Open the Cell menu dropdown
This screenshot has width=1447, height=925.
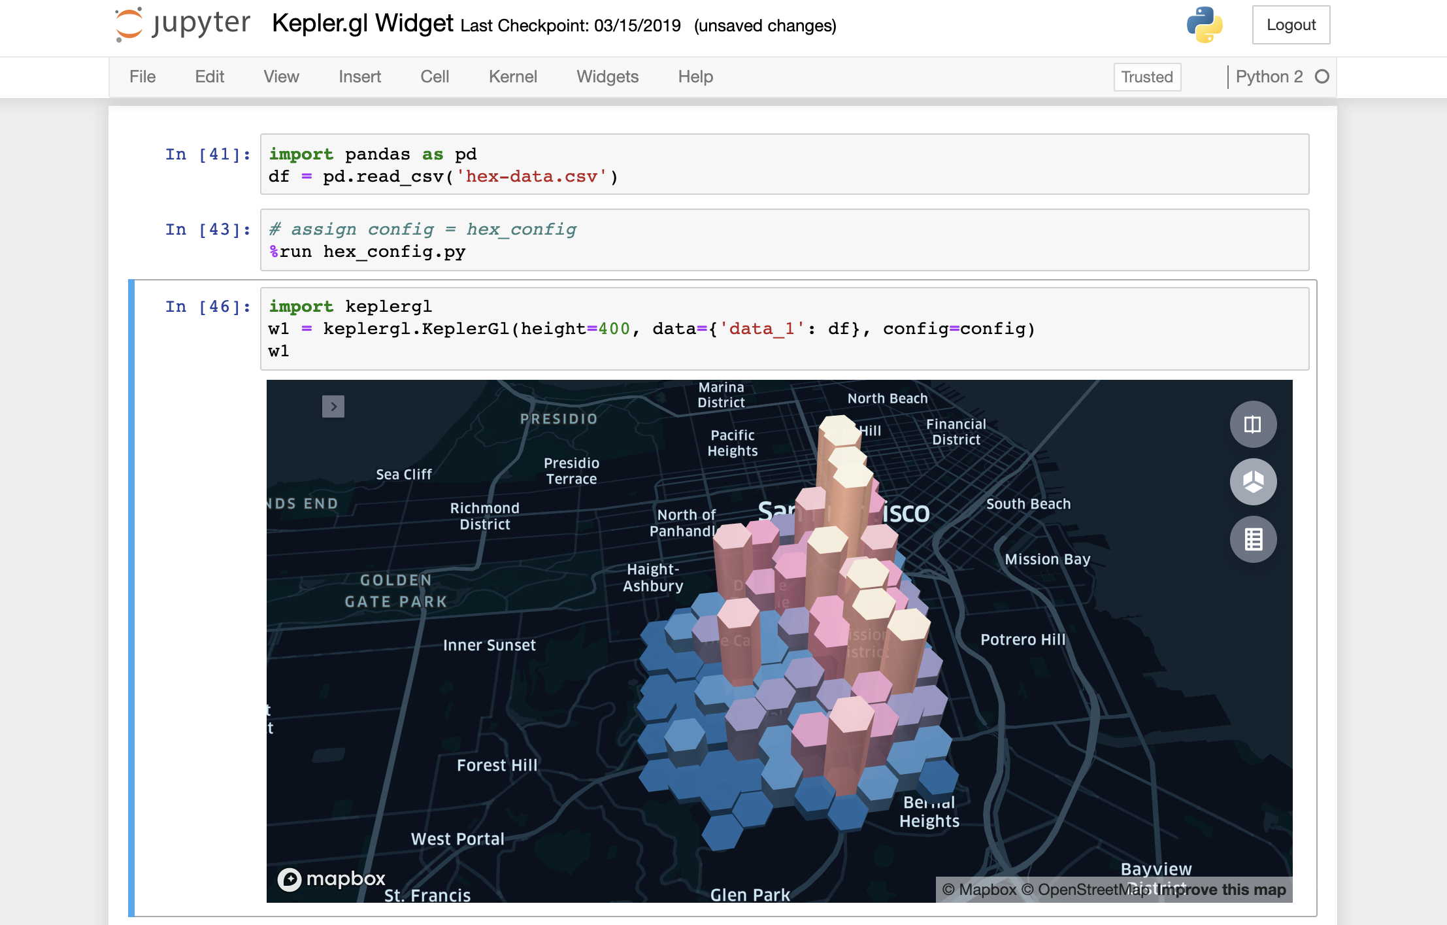click(x=434, y=76)
